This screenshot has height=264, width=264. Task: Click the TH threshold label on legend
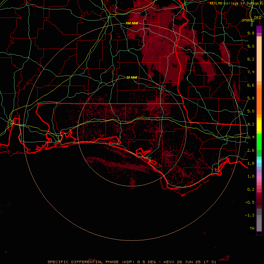(252, 228)
